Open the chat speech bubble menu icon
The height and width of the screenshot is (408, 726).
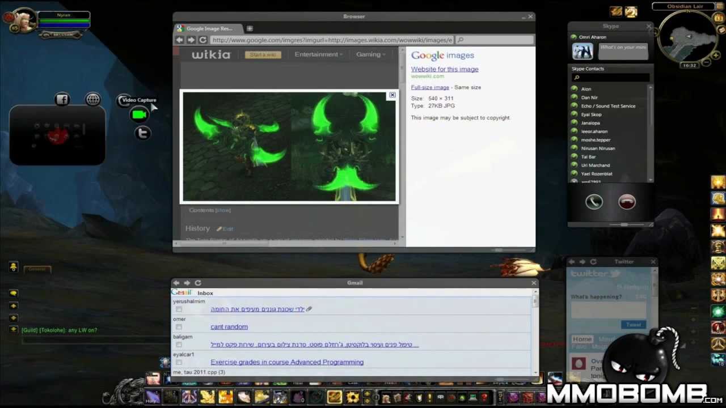[14, 293]
